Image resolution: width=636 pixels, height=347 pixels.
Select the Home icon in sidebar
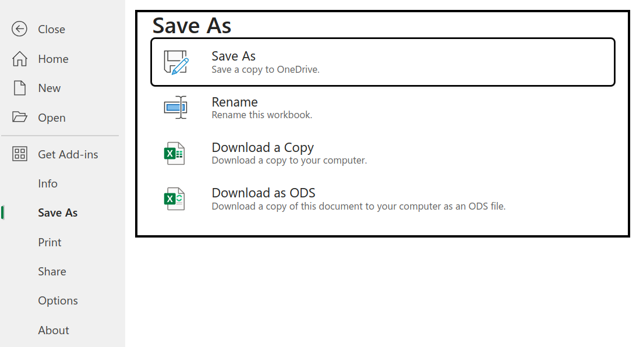click(19, 58)
